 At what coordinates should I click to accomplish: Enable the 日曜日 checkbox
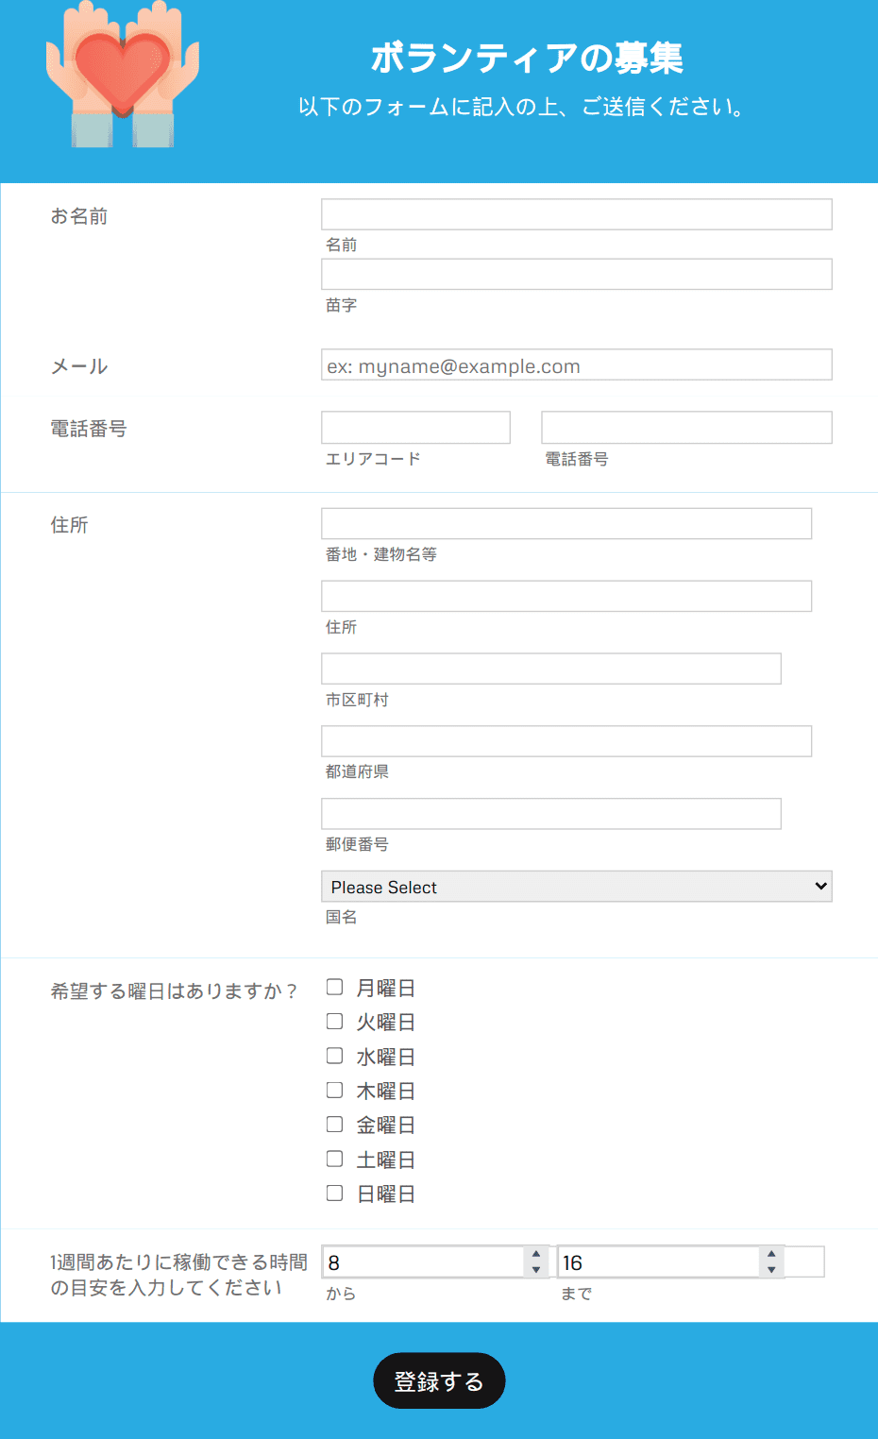(334, 1193)
